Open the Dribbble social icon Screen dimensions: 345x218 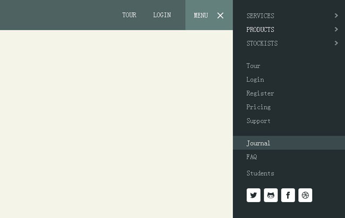point(305,195)
